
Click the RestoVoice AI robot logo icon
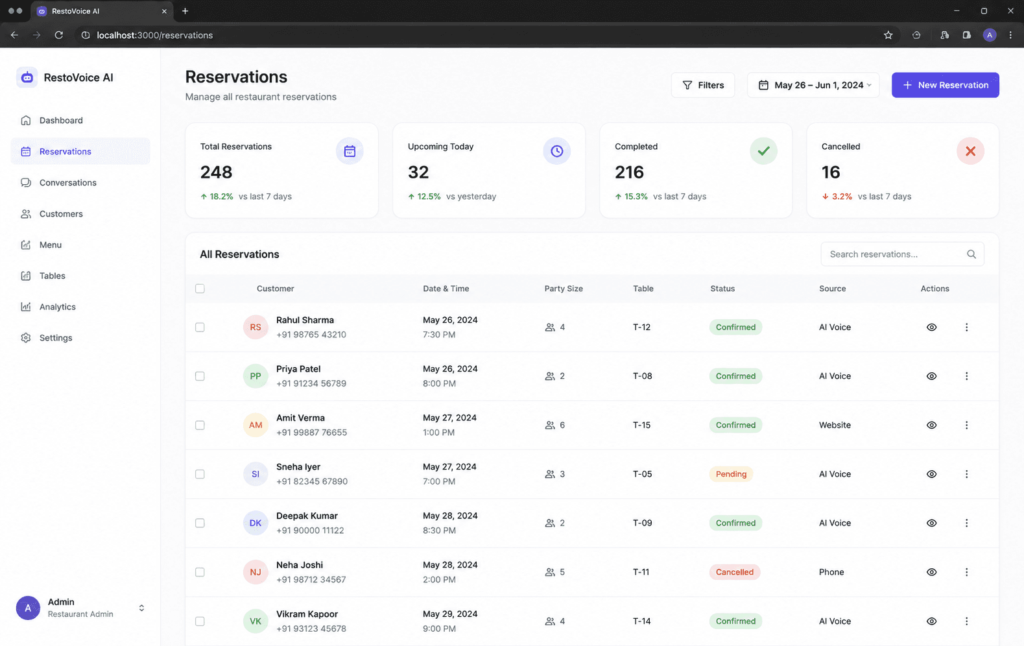click(27, 77)
